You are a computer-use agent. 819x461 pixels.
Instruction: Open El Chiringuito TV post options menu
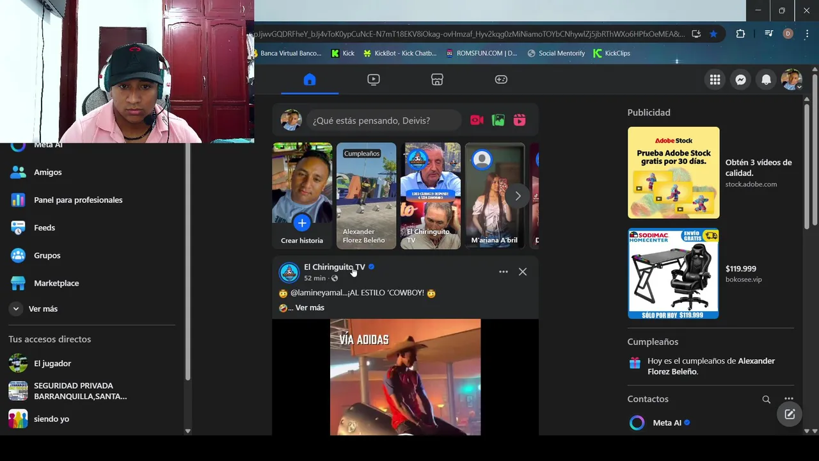tap(504, 272)
